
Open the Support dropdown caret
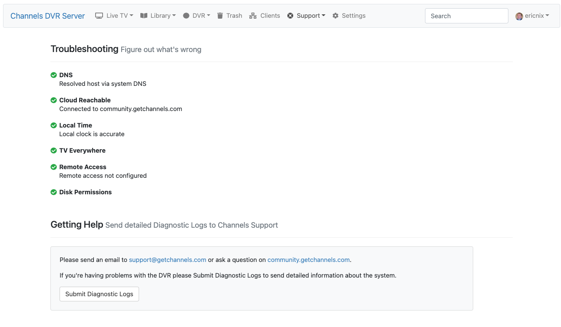(x=323, y=16)
